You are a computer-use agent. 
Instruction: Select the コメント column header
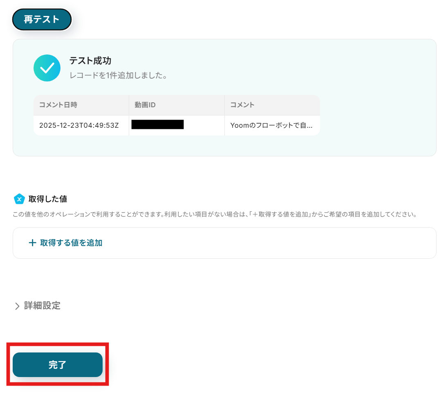242,105
